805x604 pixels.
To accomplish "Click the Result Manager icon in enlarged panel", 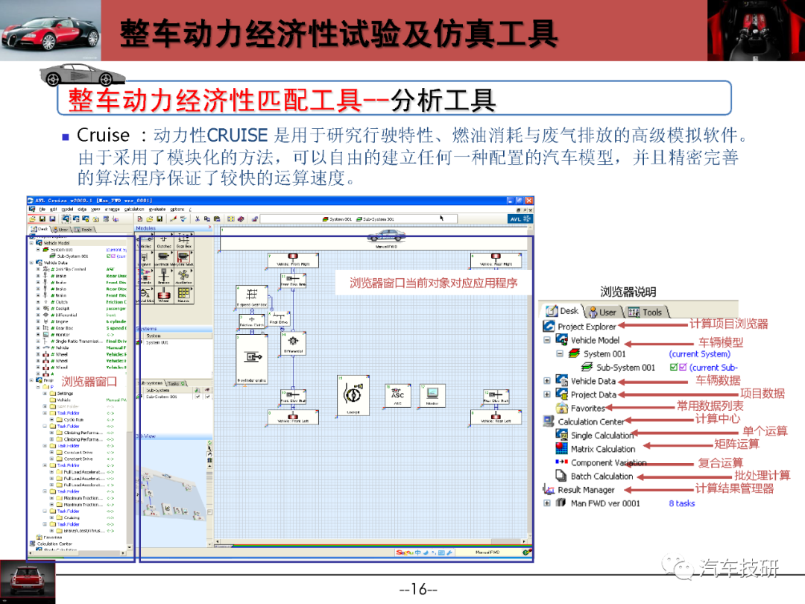I will 549,489.
